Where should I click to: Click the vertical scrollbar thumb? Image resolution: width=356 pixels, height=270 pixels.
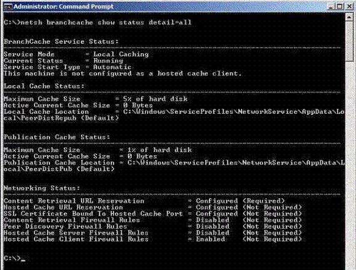click(349, 41)
